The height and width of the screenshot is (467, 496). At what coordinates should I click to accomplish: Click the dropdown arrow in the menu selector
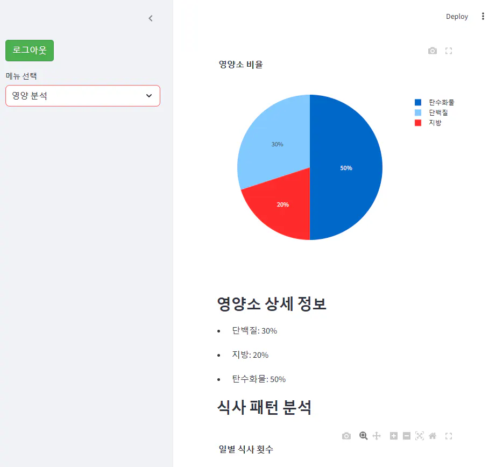click(x=149, y=96)
